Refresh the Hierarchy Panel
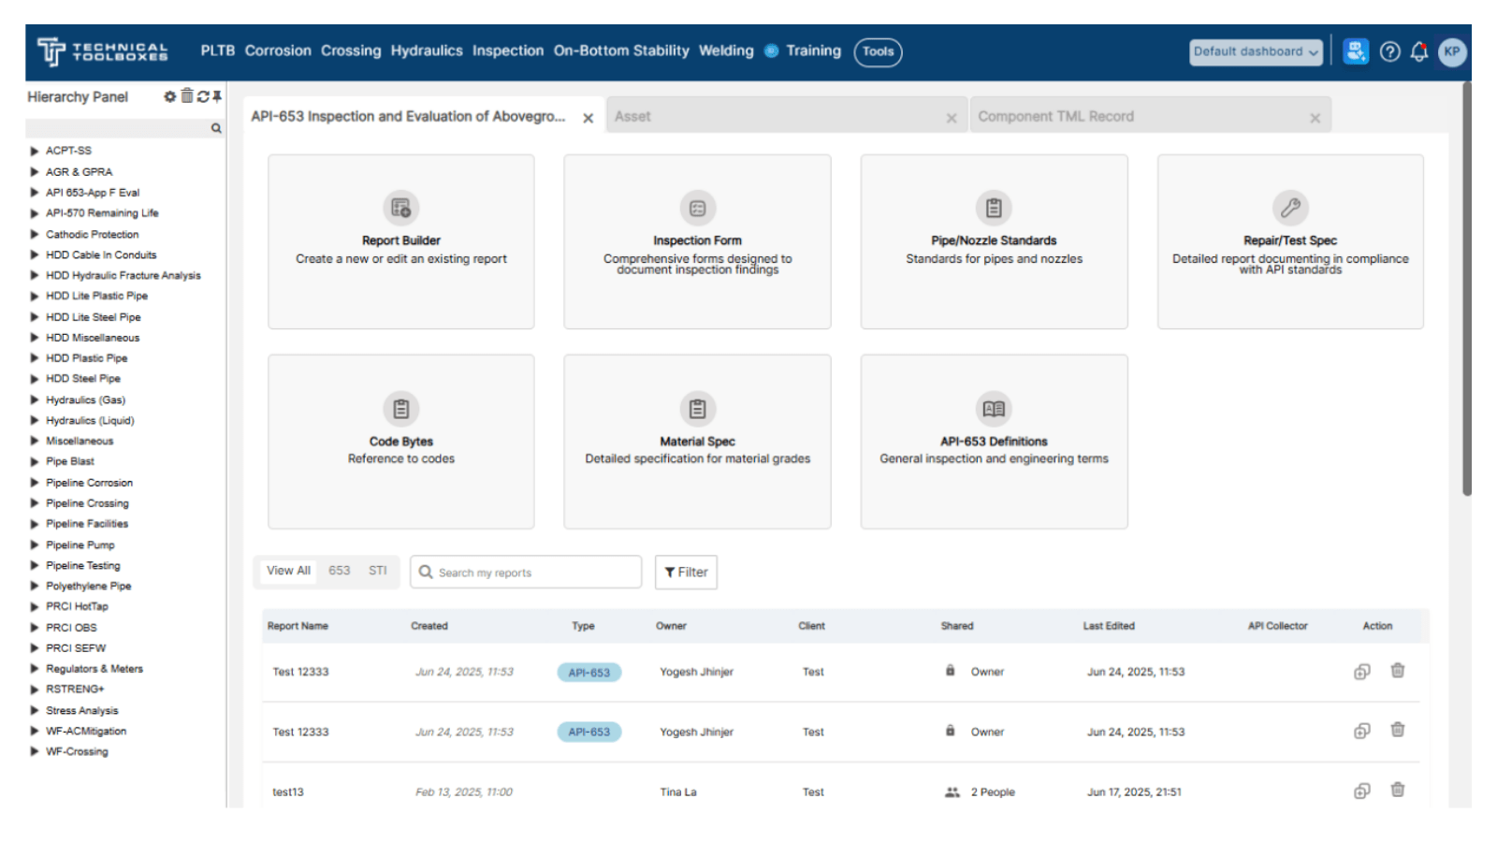 click(x=203, y=96)
